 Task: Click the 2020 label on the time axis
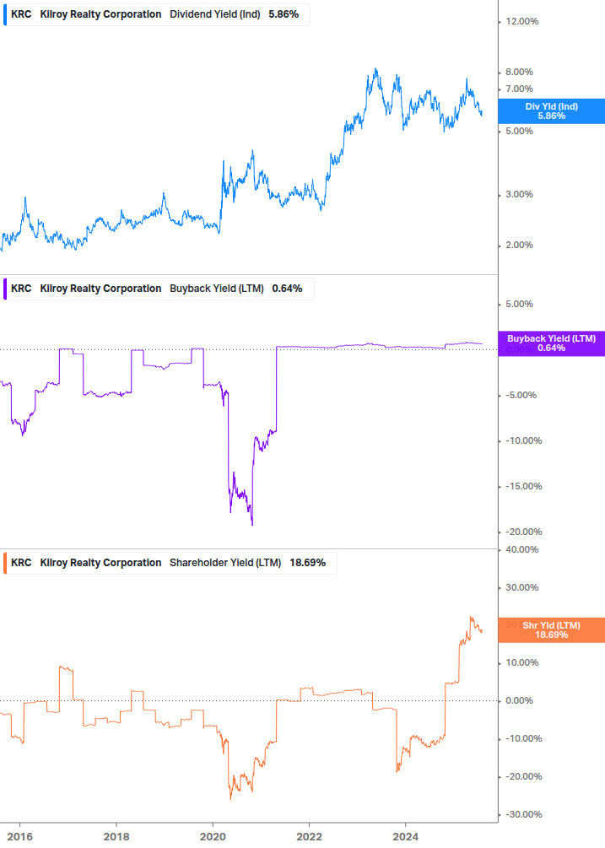coord(213,837)
